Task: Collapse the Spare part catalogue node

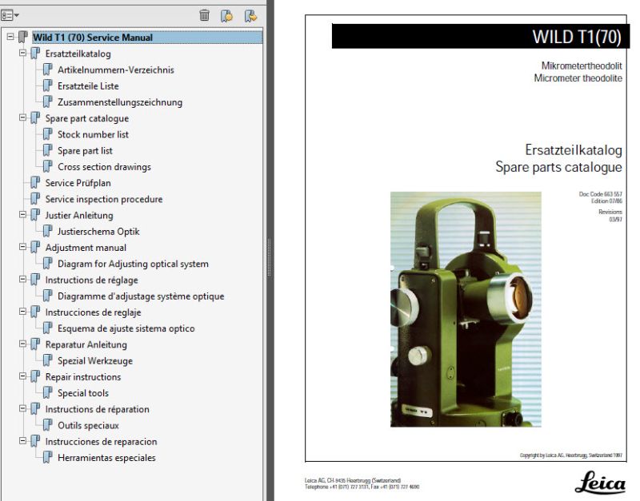Action: 23,117
